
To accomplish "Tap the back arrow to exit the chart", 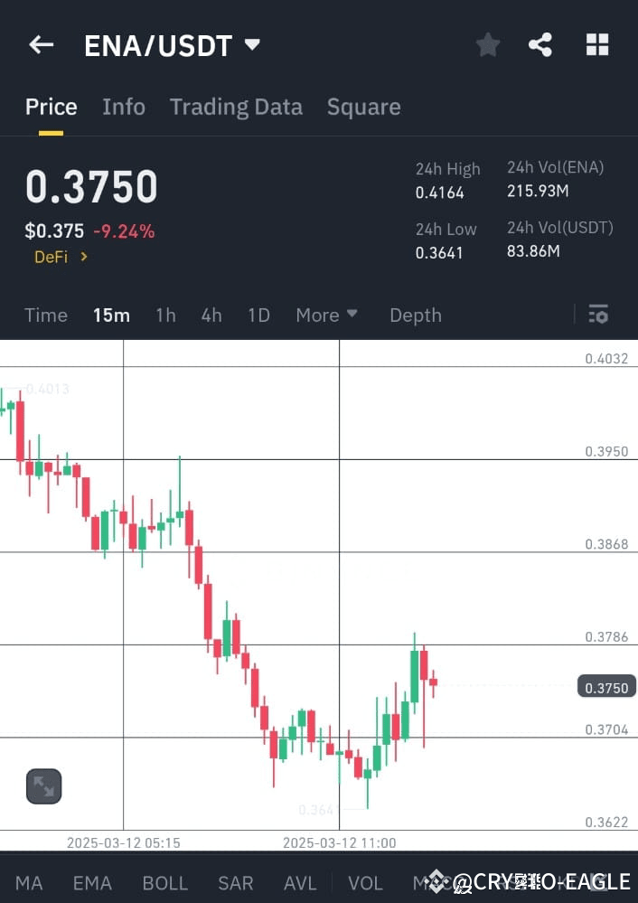I will click(x=41, y=43).
